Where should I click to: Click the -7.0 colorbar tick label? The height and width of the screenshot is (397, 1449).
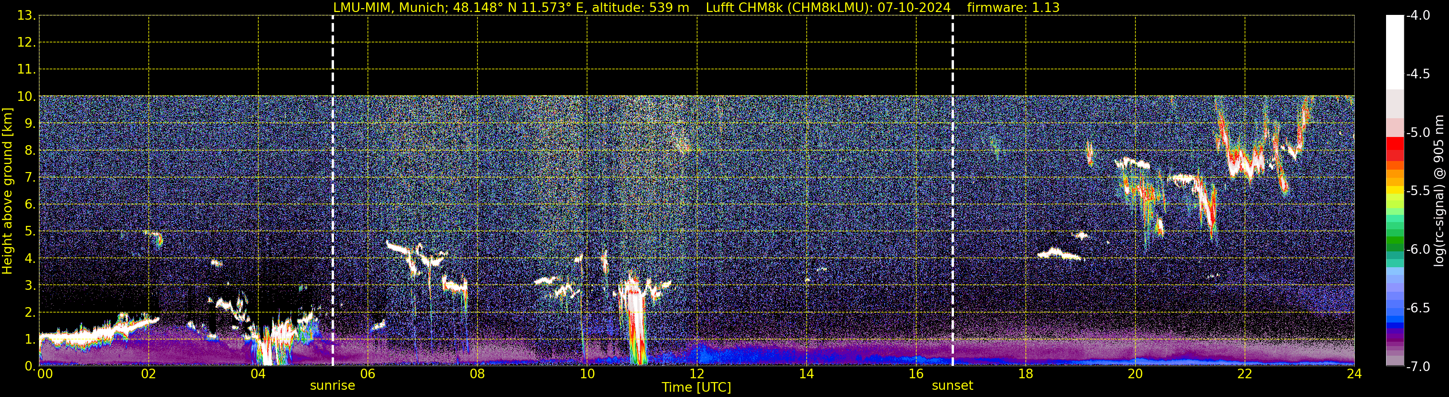(x=1417, y=367)
